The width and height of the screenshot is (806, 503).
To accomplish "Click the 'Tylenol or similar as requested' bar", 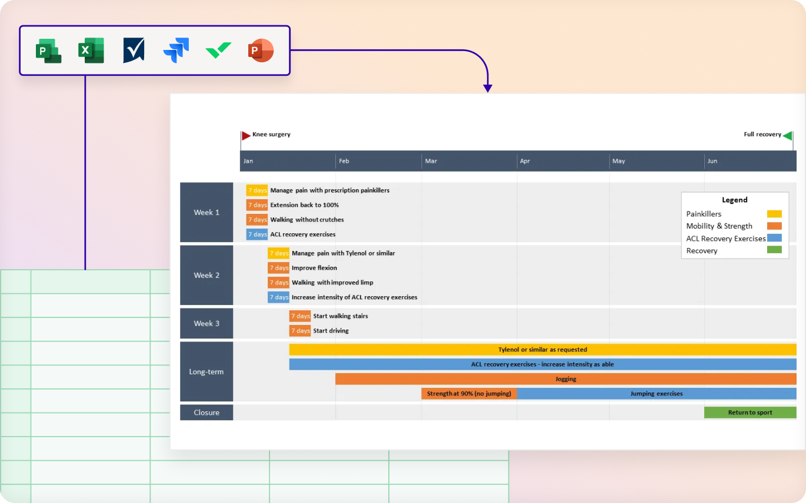I will tap(543, 350).
